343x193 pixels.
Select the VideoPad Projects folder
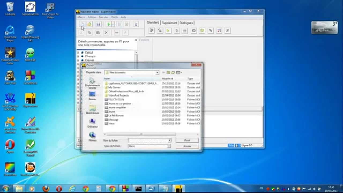[x=118, y=95]
